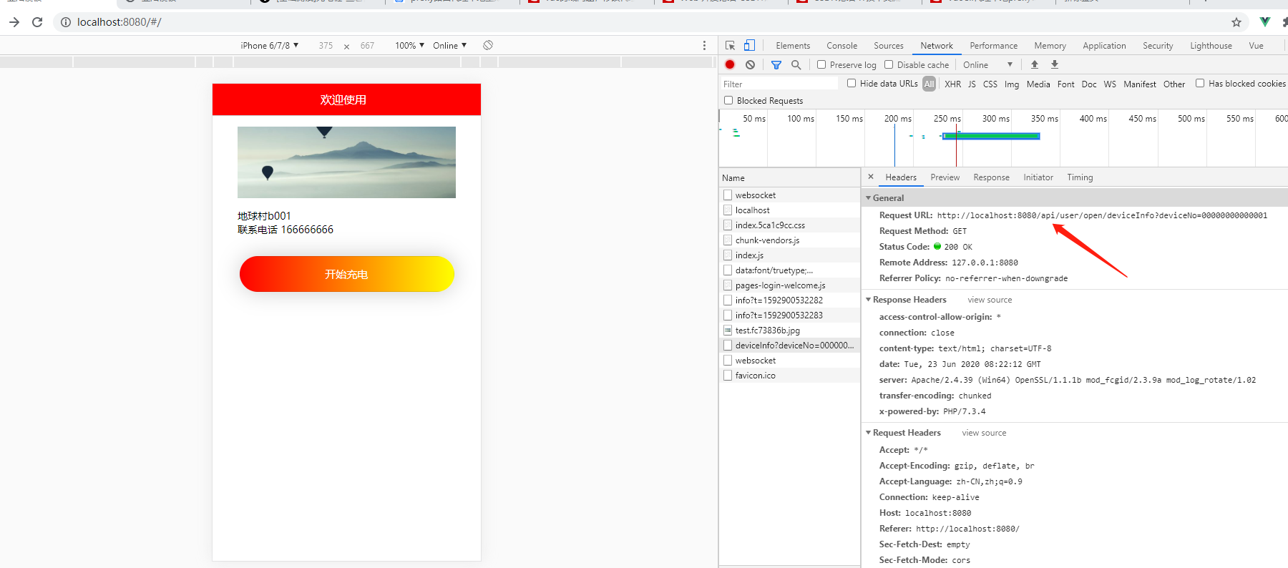This screenshot has width=1288, height=568.
Task: Switch to Performance panel tab
Action: [x=993, y=45]
